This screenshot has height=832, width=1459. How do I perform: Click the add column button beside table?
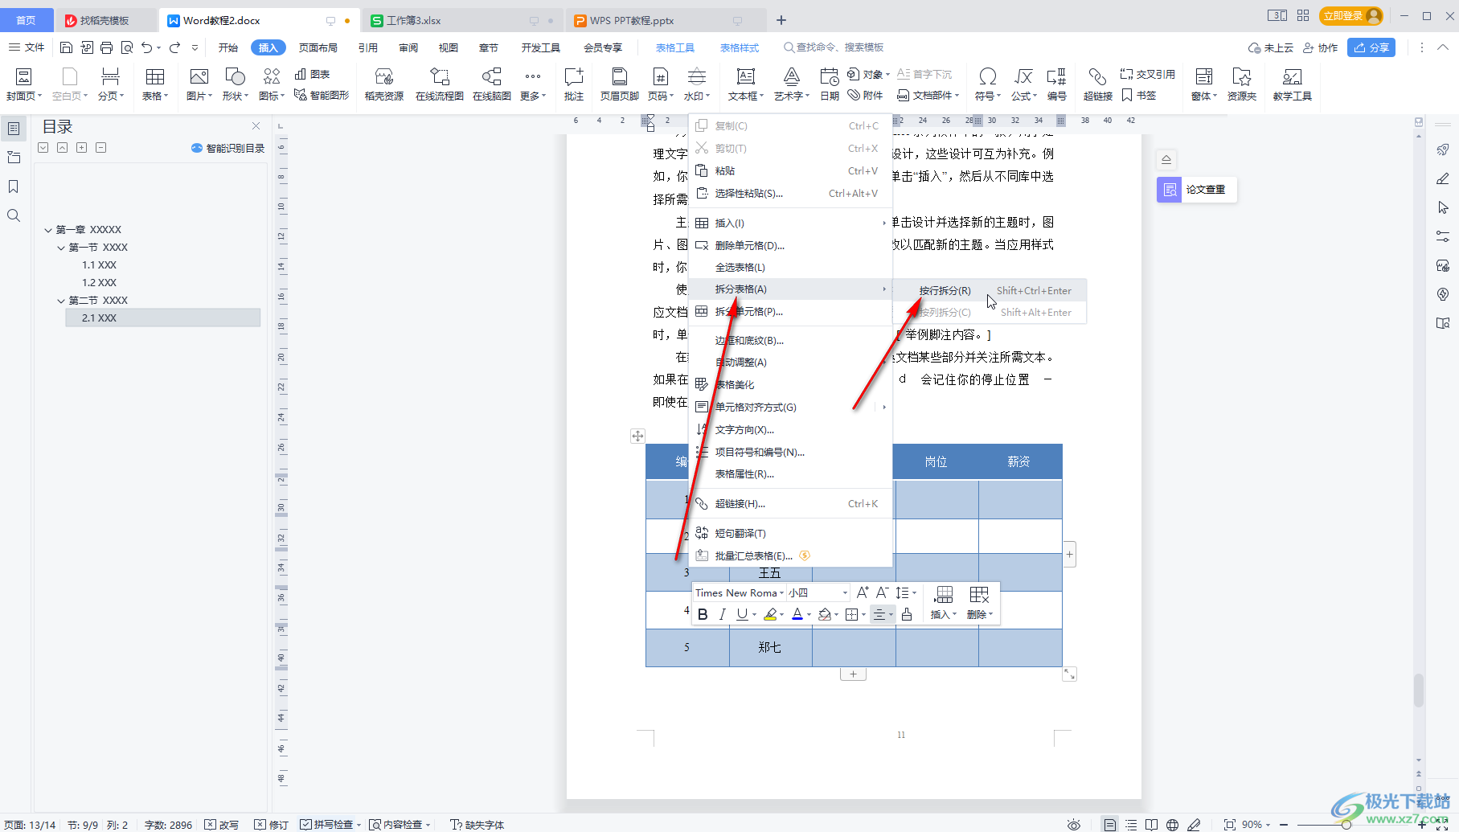[x=1069, y=554]
